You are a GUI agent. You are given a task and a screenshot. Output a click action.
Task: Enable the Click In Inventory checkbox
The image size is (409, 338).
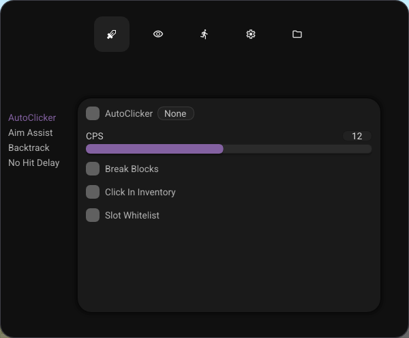93,192
